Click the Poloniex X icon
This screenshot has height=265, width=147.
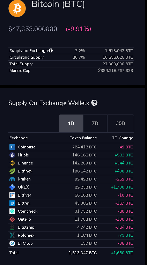coord(12,235)
